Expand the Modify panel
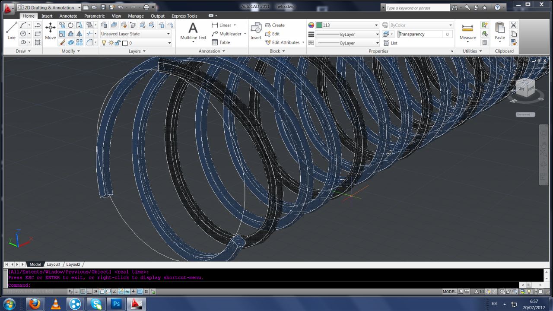 [70, 51]
